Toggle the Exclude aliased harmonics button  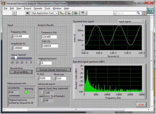(53, 70)
